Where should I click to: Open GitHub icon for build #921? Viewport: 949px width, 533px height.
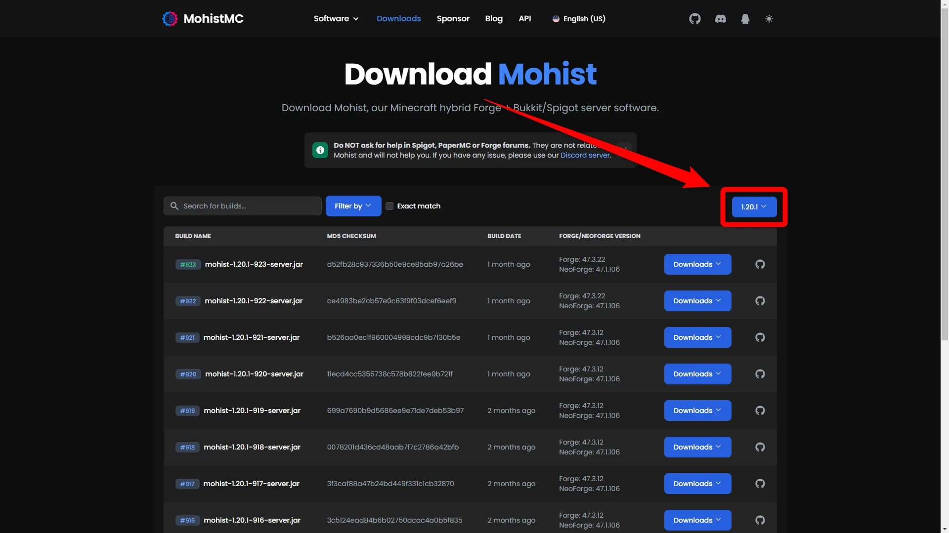760,337
